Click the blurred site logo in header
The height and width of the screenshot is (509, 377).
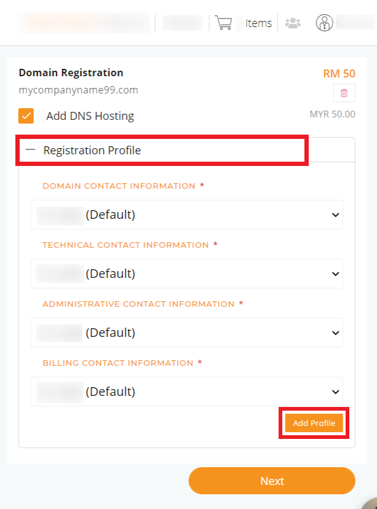tap(84, 23)
